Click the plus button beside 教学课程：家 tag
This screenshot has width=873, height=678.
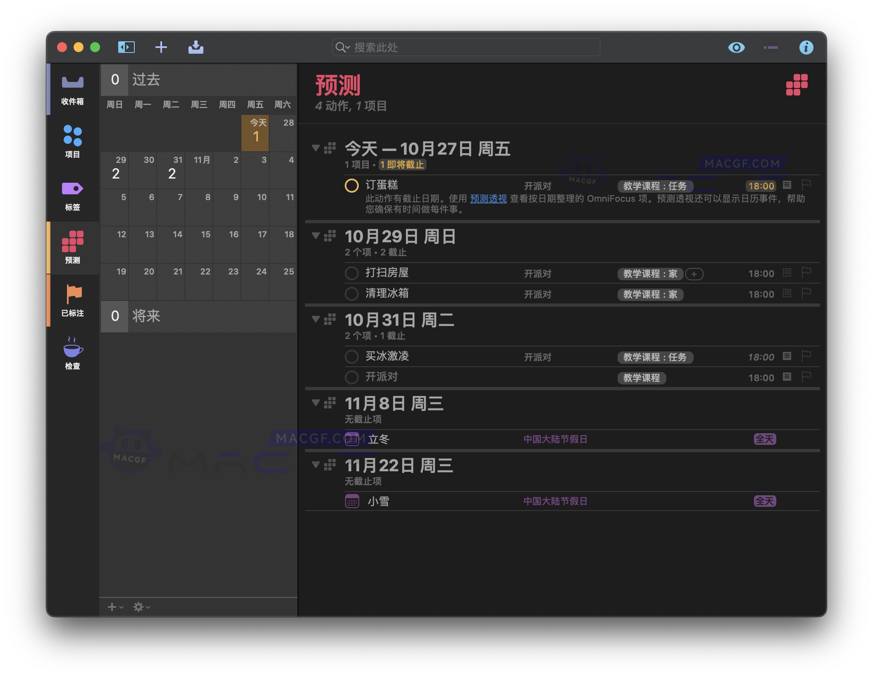[x=694, y=274]
